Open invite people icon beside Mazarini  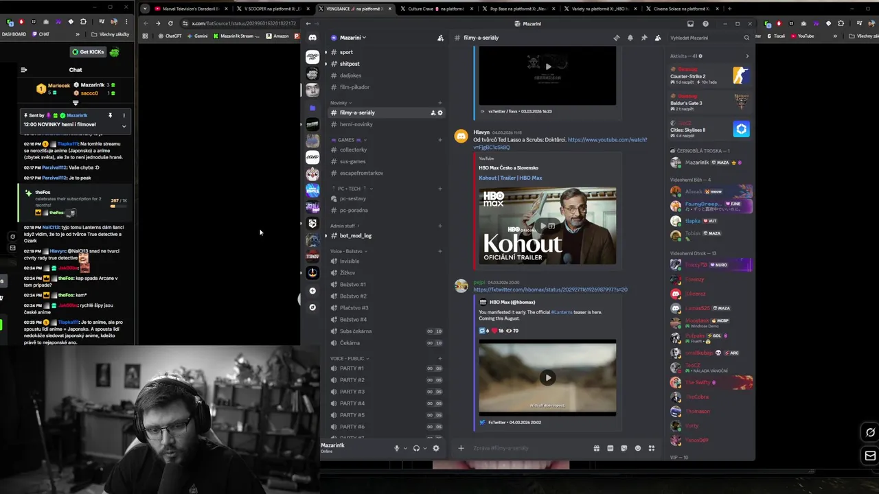point(440,38)
